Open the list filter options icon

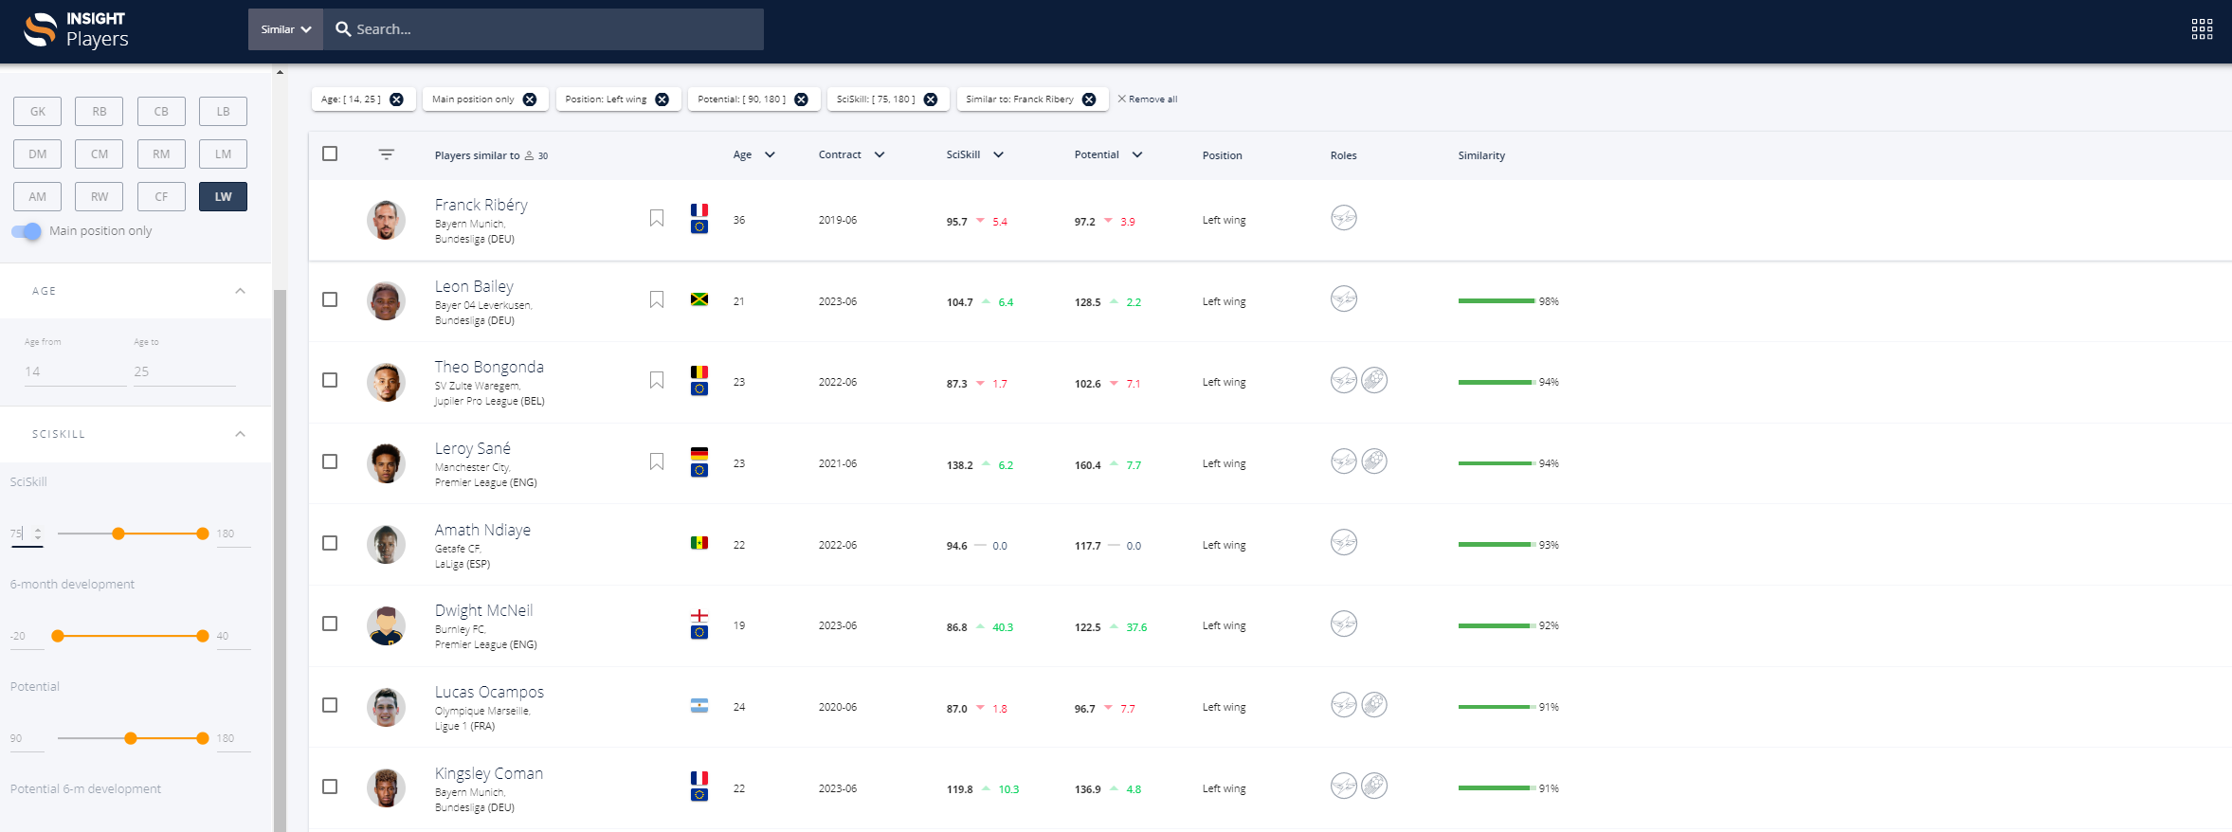(386, 154)
